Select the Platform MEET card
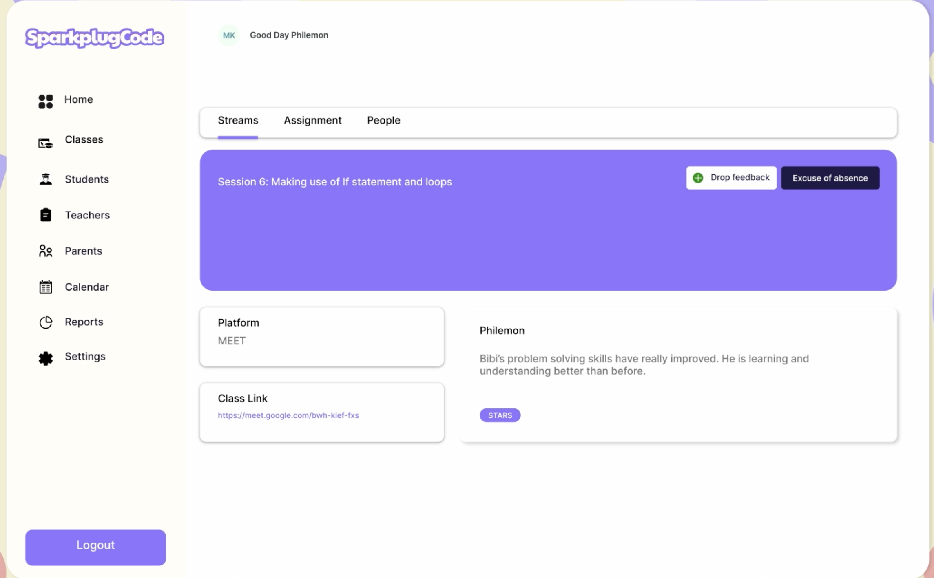 [x=321, y=336]
